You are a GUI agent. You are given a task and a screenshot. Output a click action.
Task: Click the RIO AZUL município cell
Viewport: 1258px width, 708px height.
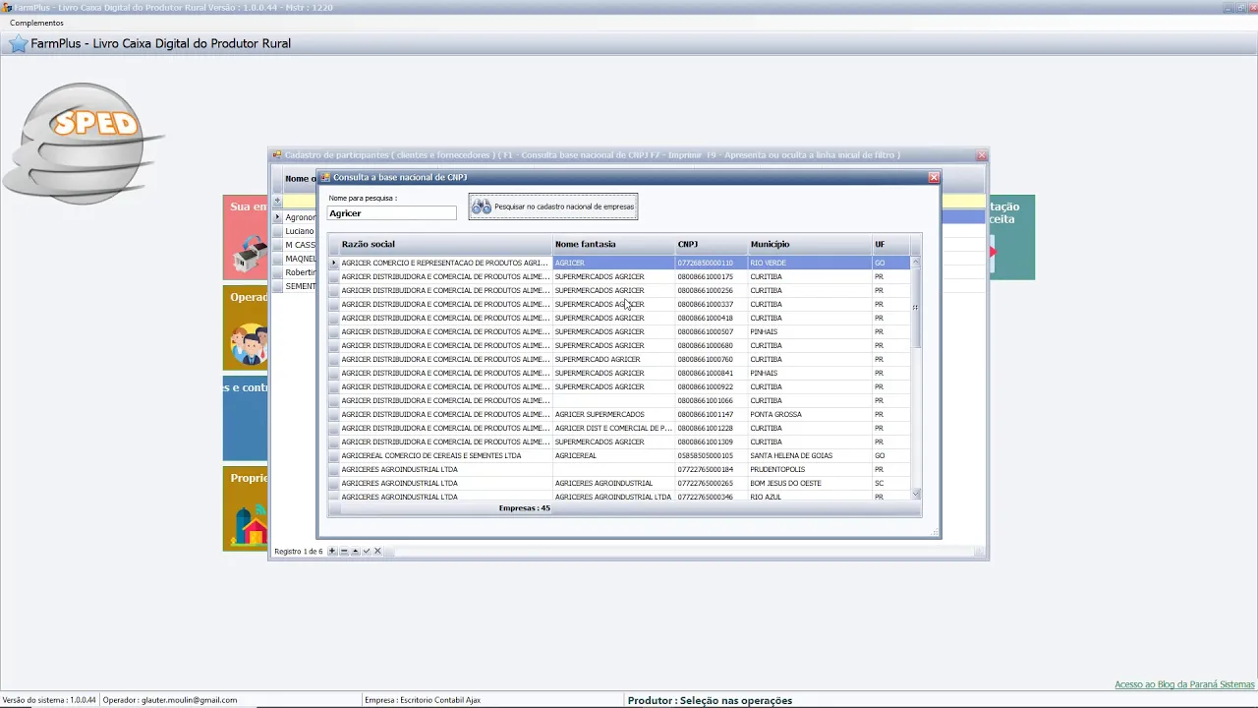(x=810, y=497)
